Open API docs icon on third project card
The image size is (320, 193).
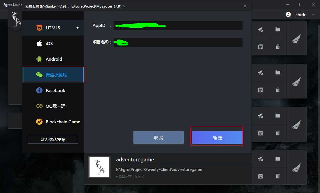tap(260, 133)
